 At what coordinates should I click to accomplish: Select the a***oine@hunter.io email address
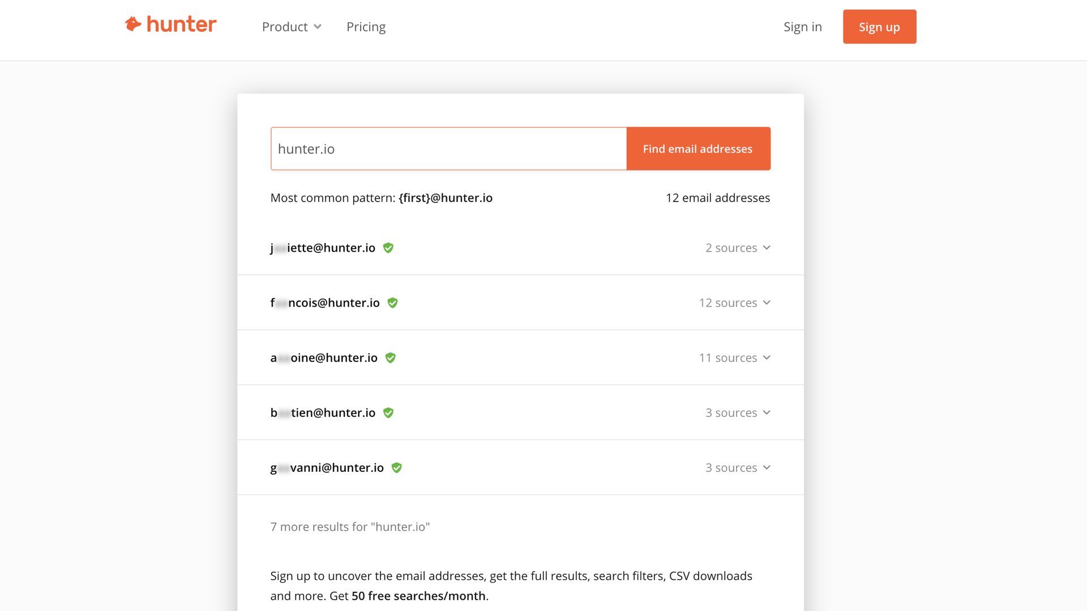tap(324, 358)
